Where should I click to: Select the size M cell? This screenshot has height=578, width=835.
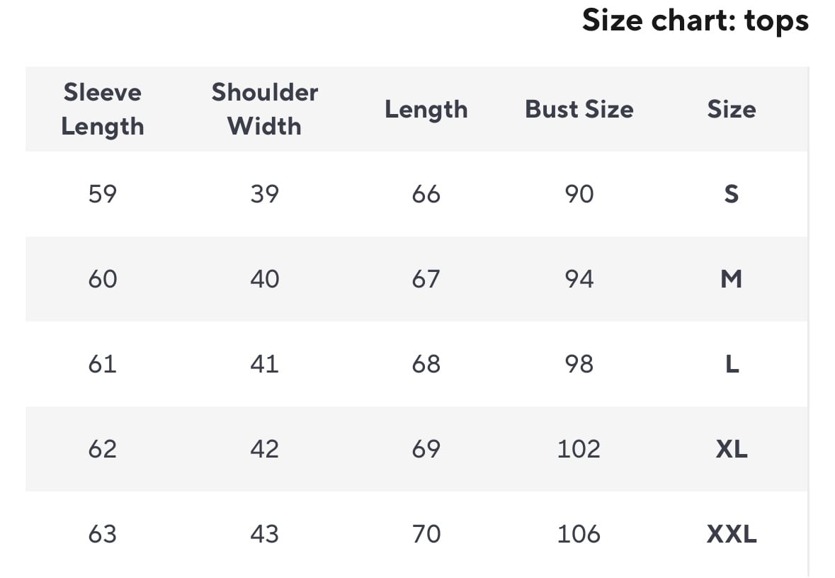tap(731, 279)
